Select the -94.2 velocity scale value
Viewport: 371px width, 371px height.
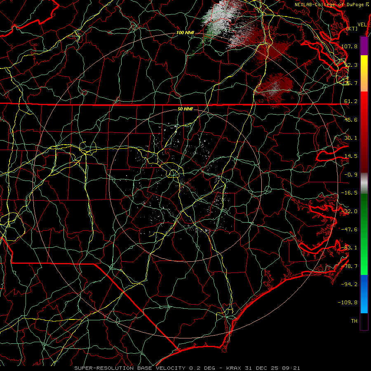[349, 284]
